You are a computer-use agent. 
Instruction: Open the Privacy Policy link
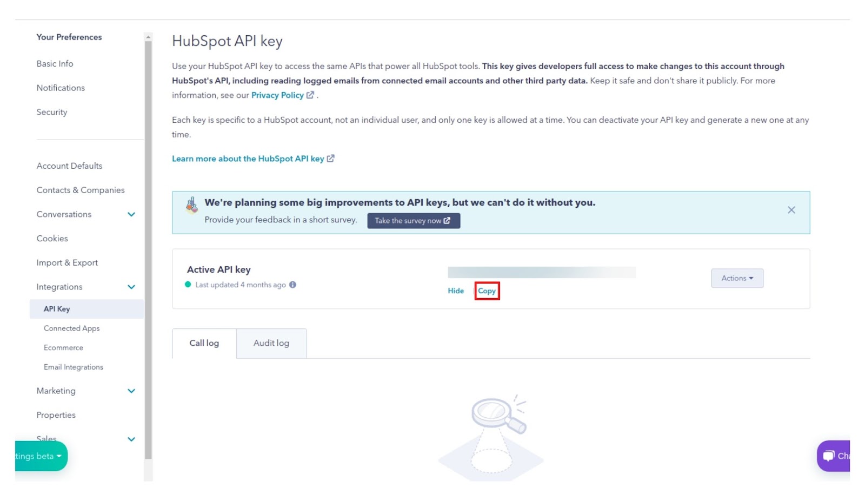pyautogui.click(x=282, y=95)
